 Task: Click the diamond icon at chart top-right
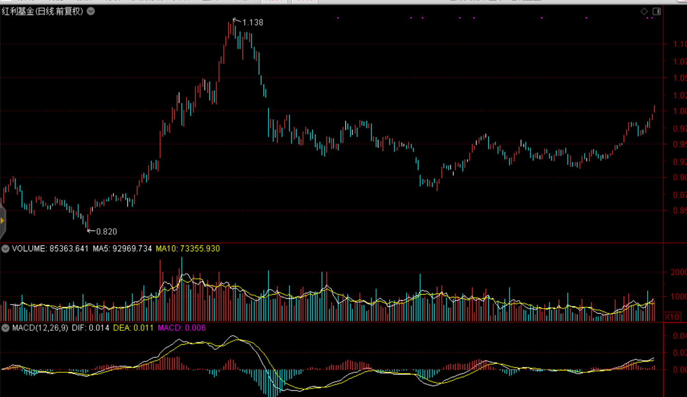[x=644, y=11]
